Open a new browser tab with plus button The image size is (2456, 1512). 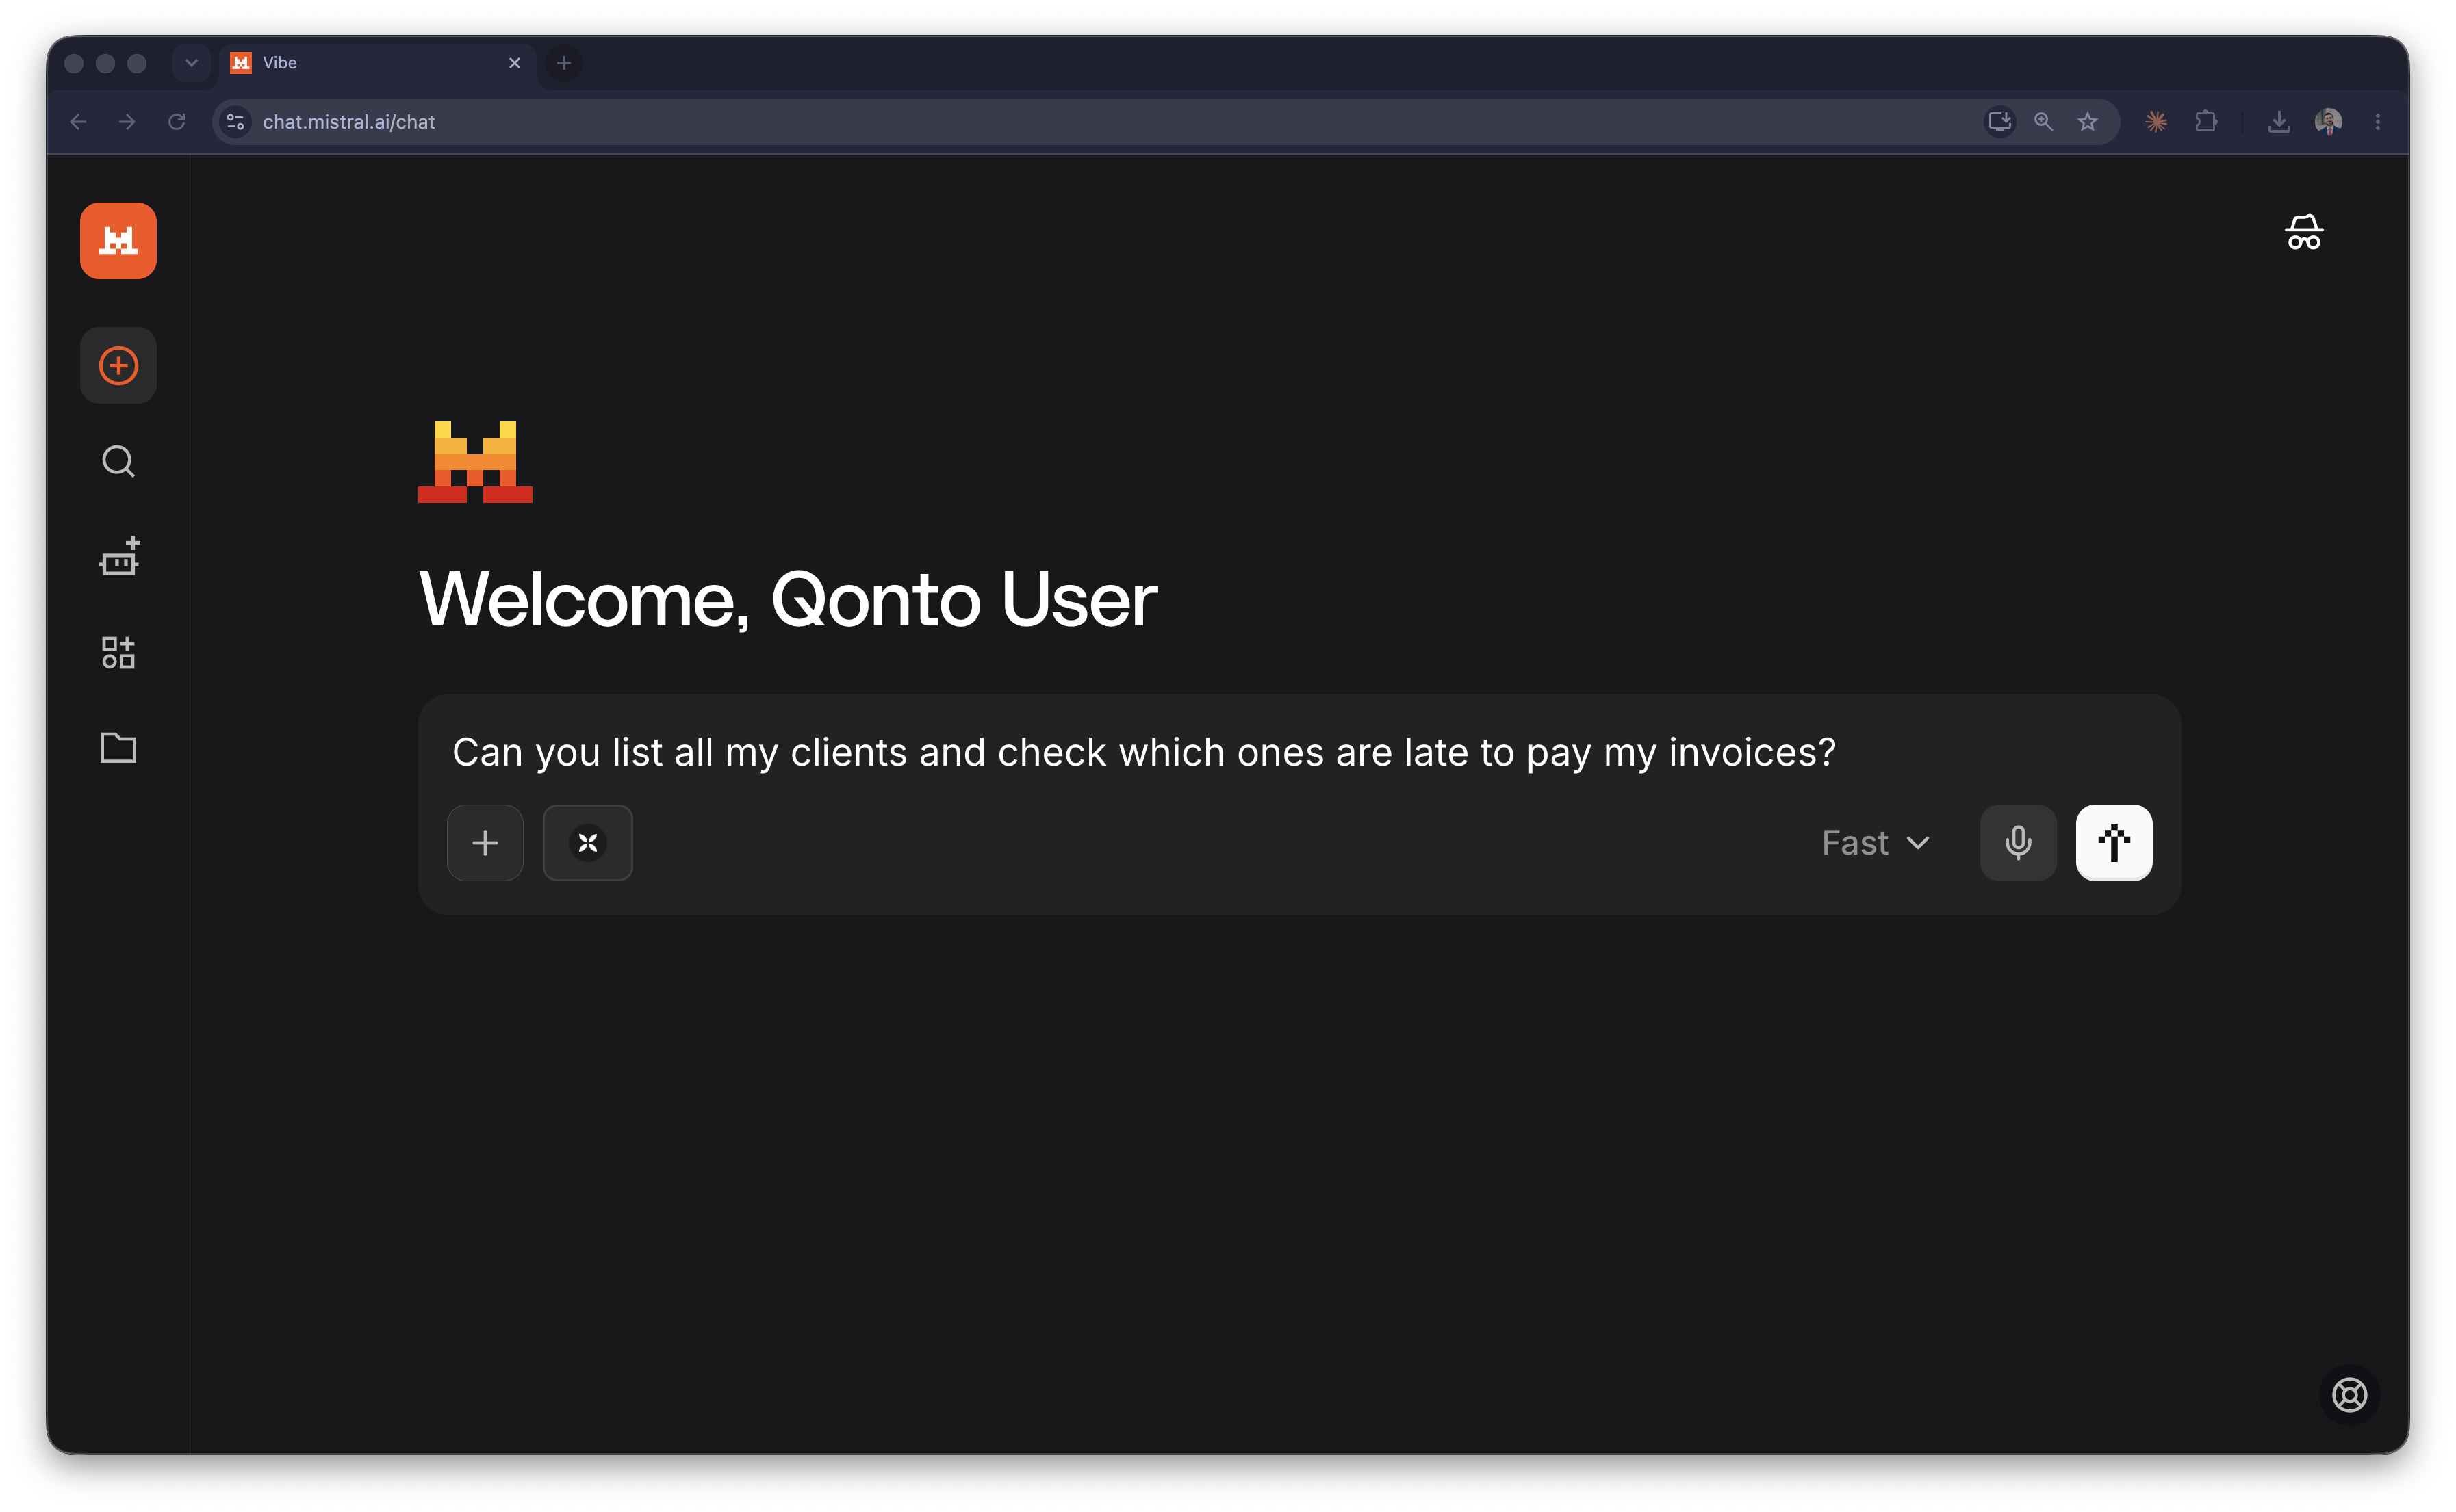[563, 63]
